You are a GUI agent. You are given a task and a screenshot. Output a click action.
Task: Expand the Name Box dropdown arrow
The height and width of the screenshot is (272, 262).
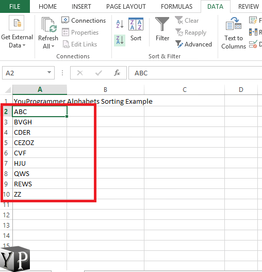[49, 72]
